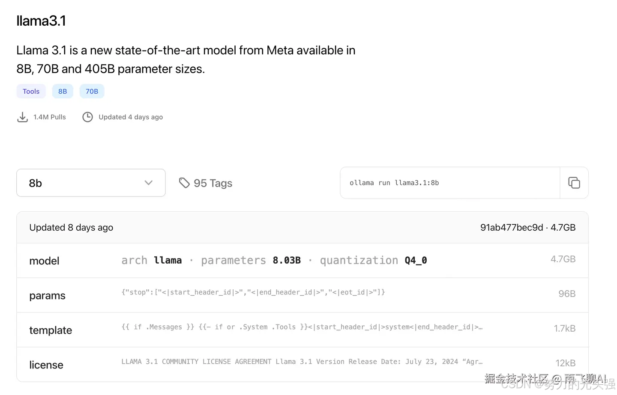Click the 1.7kB file size

(565, 329)
